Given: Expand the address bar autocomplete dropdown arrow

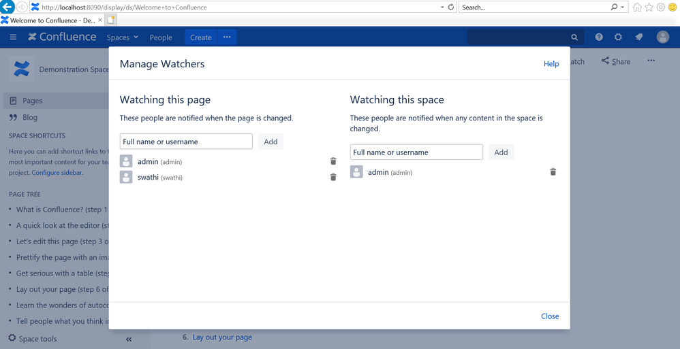Looking at the screenshot, I should tap(442, 7).
